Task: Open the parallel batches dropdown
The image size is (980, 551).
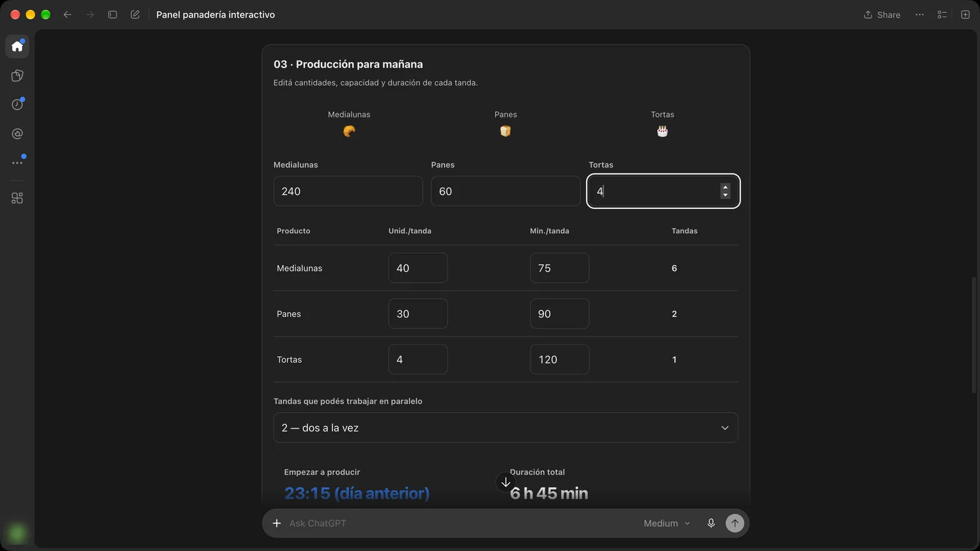Action: coord(505,428)
